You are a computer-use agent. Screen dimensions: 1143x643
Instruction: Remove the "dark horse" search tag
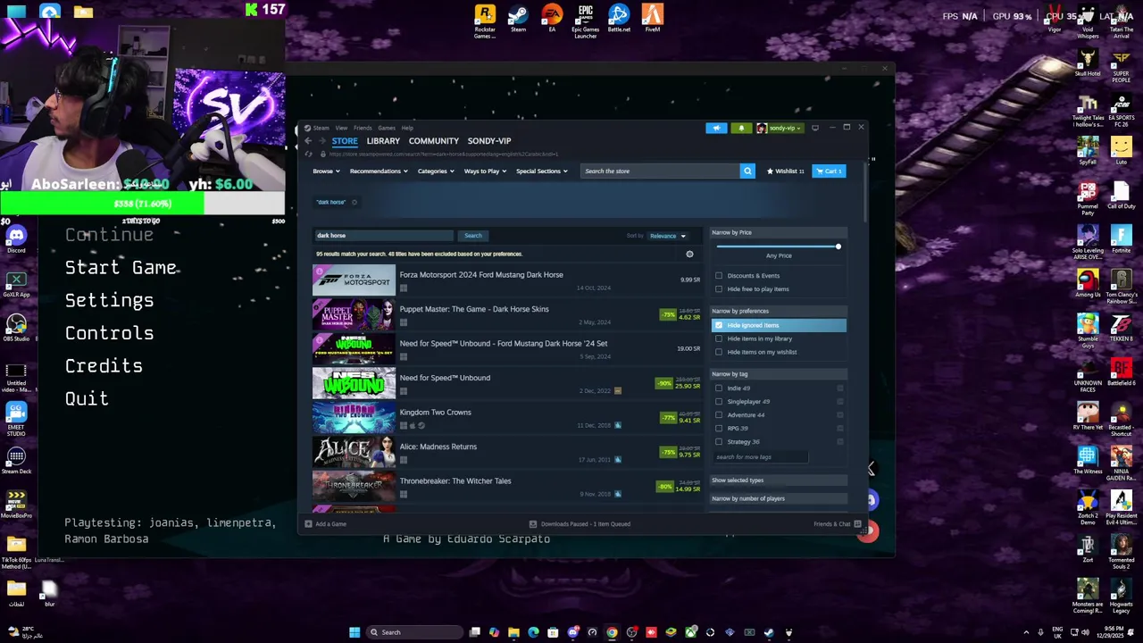[x=354, y=203]
